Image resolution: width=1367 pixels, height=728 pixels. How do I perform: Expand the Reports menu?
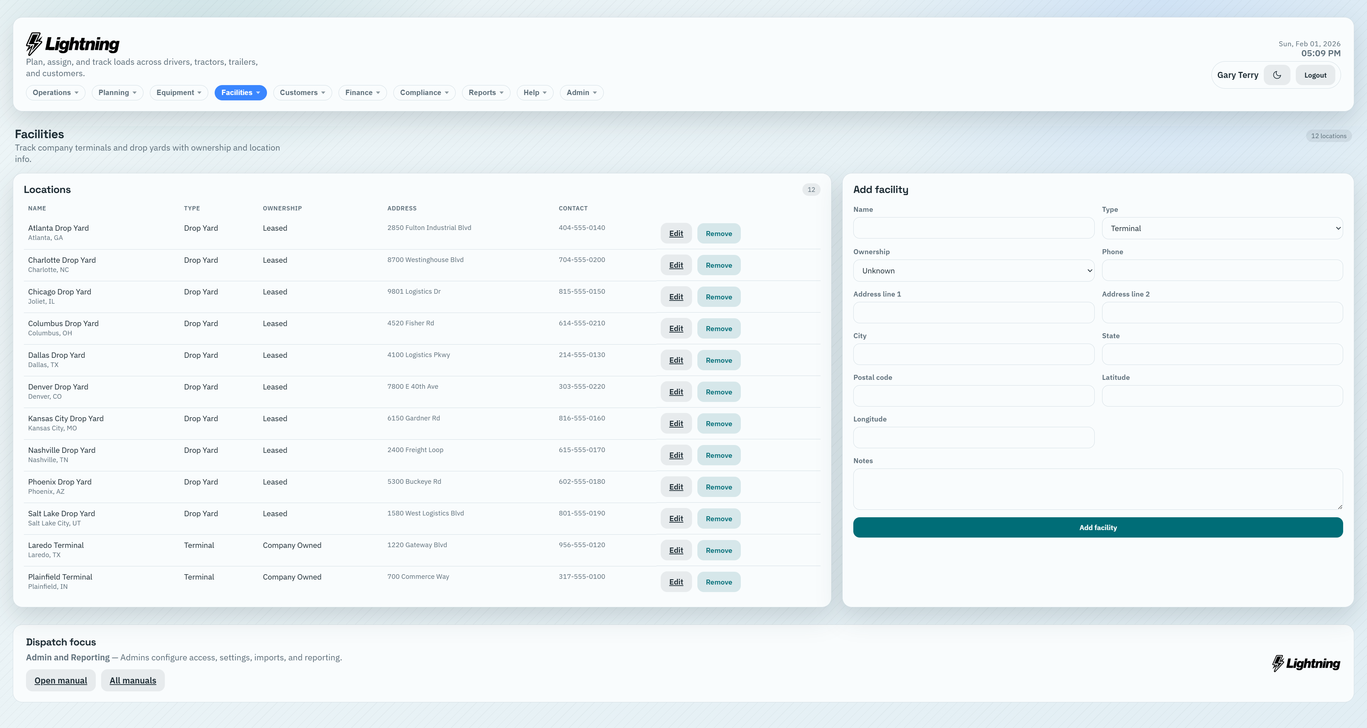(486, 92)
